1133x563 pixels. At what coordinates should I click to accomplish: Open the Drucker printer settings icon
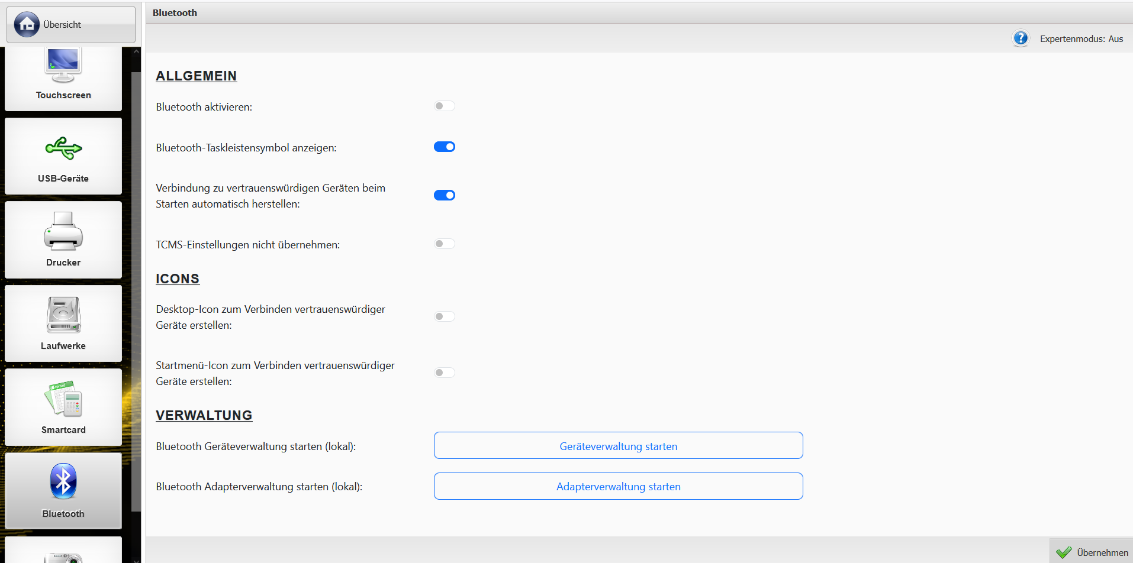pos(63,240)
